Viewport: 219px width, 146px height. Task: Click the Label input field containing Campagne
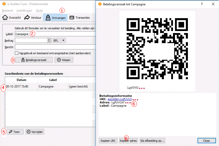pos(55,34)
